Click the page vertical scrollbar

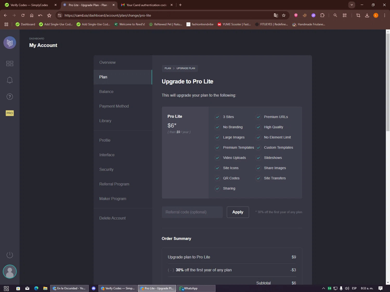click(388, 83)
